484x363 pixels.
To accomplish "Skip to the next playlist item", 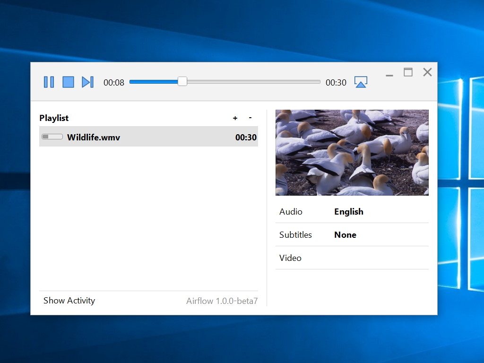I will pos(87,82).
